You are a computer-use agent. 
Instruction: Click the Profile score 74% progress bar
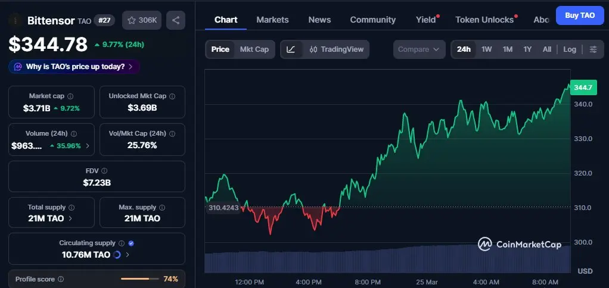[x=140, y=278]
